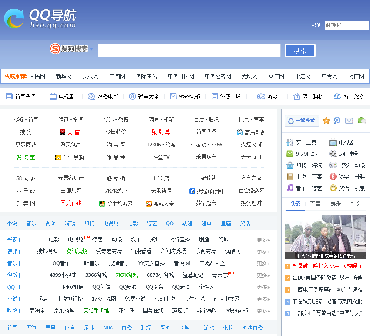Click the 彩票大全 lottery ball icon
Image resolution: width=370 pixels, height=336 pixels.
pos(132,96)
